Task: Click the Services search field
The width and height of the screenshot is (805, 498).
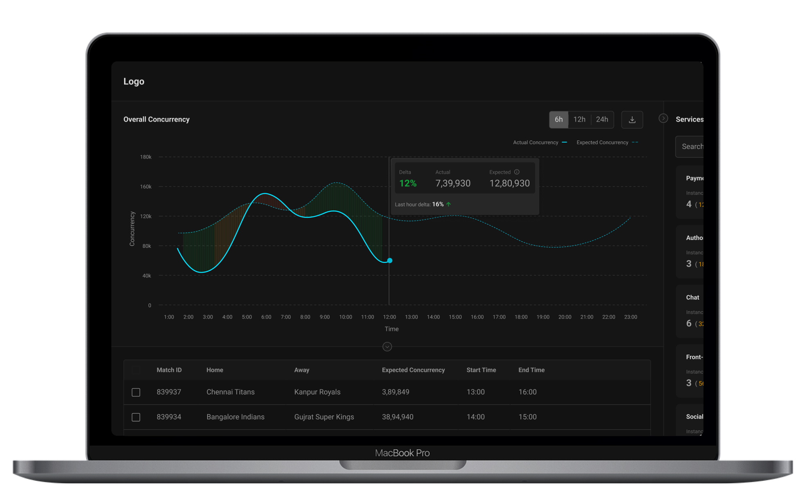Action: 691,147
